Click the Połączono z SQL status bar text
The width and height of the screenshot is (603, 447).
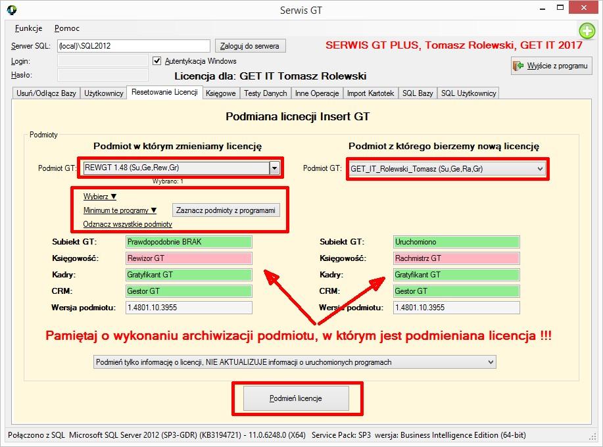coord(37,435)
